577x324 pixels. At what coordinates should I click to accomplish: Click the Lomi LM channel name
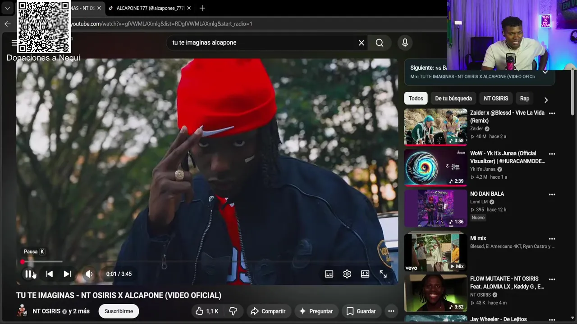click(x=479, y=202)
